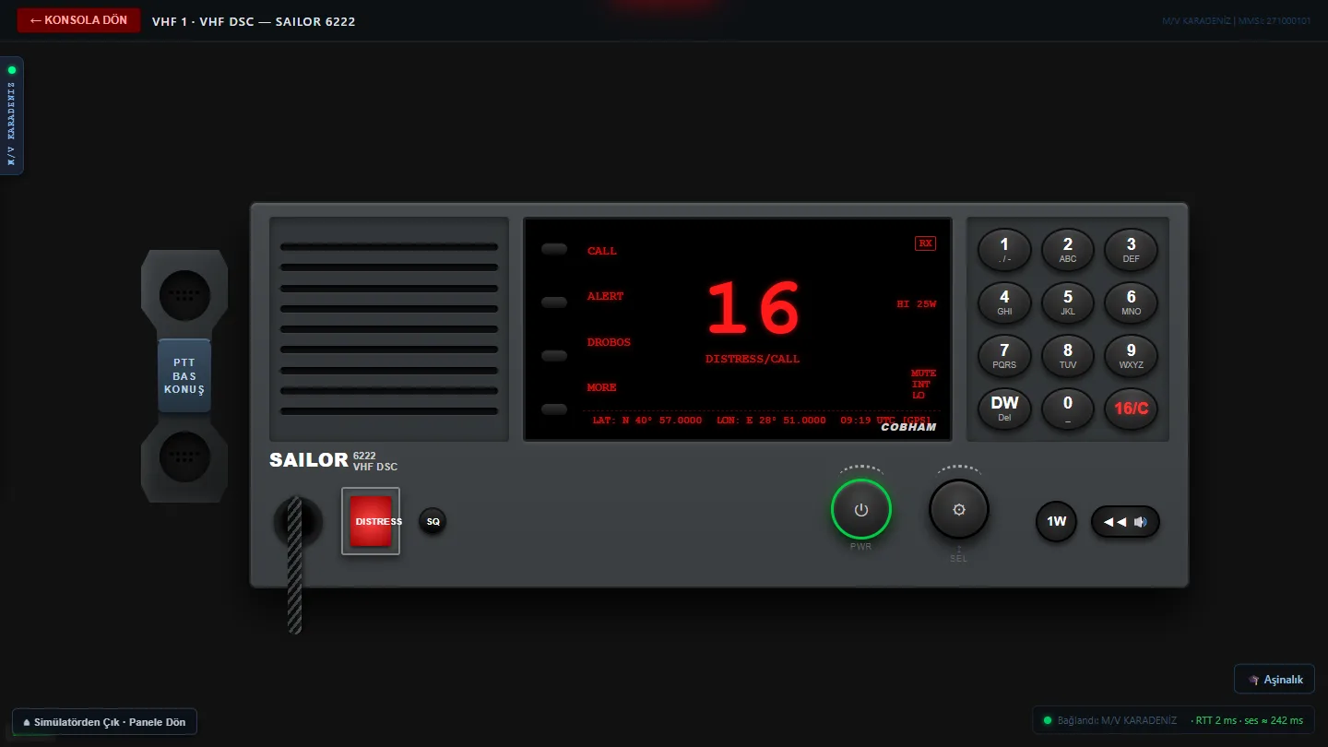Click the Bağlandı: M/V KARADENİZ status

(1117, 720)
